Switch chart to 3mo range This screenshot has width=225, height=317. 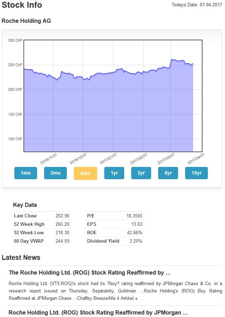tap(55, 173)
